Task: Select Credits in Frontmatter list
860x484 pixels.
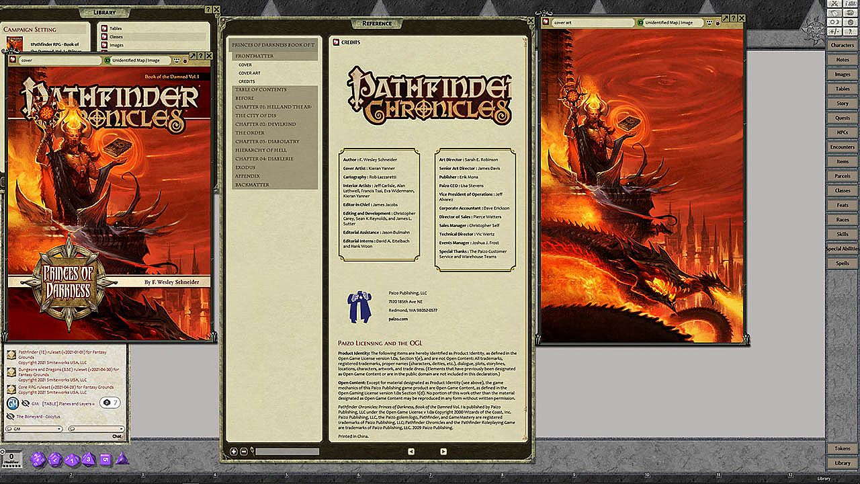Action: pyautogui.click(x=247, y=81)
